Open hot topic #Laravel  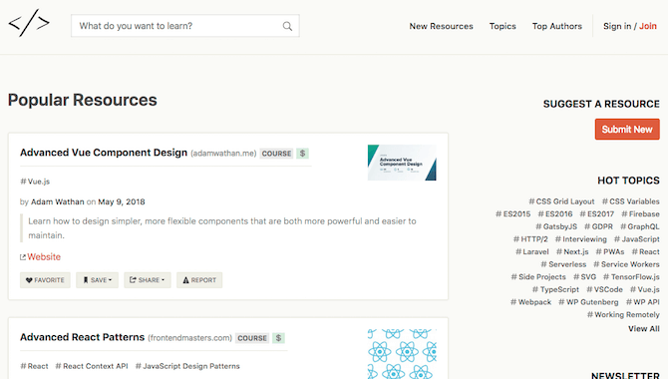532,251
